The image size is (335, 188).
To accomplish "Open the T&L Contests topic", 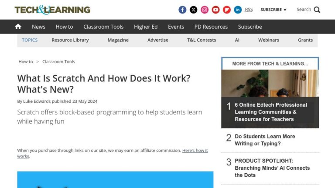I will click(x=202, y=40).
